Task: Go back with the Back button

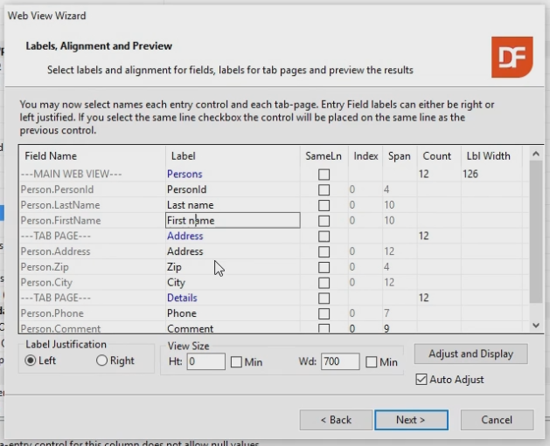Action: click(335, 420)
